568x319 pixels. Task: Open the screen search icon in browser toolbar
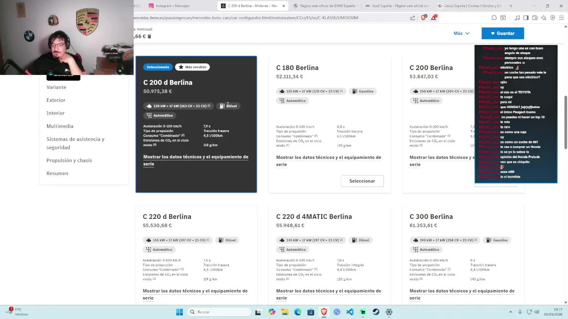[503, 18]
